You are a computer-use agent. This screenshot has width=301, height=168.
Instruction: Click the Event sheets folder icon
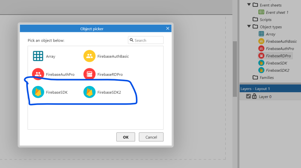click(255, 5)
